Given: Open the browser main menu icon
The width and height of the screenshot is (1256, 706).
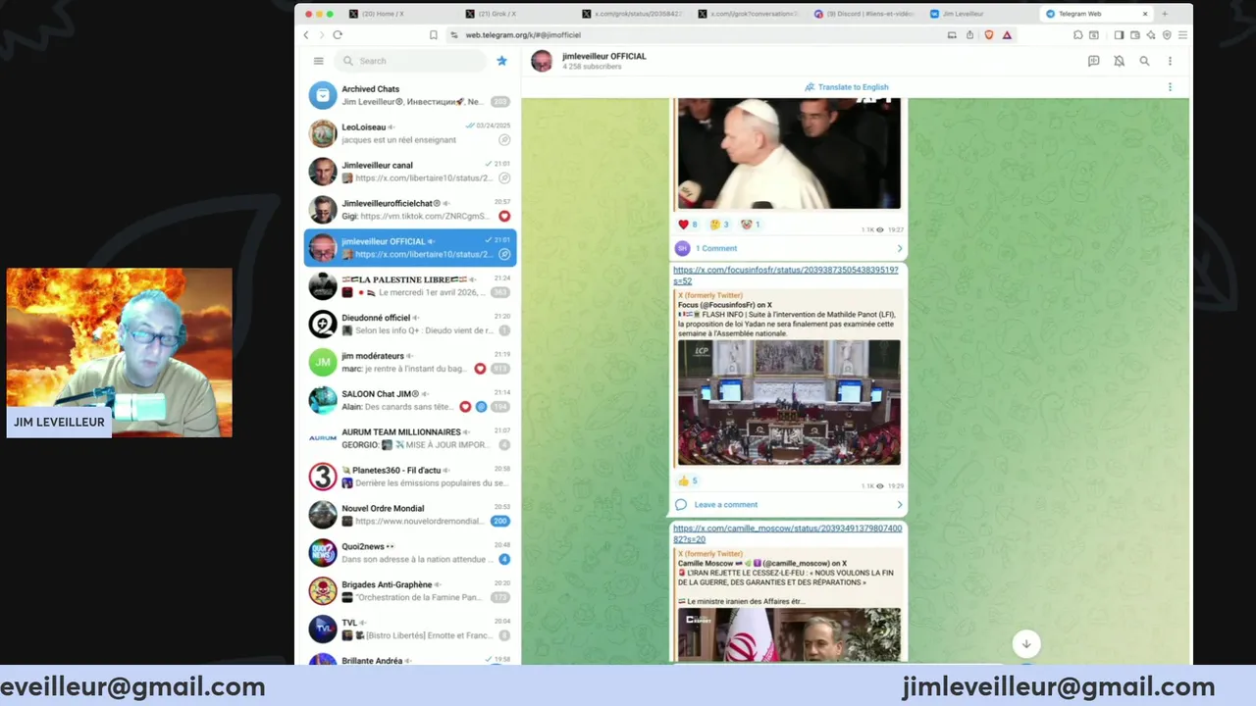Looking at the screenshot, I should coord(1182,34).
